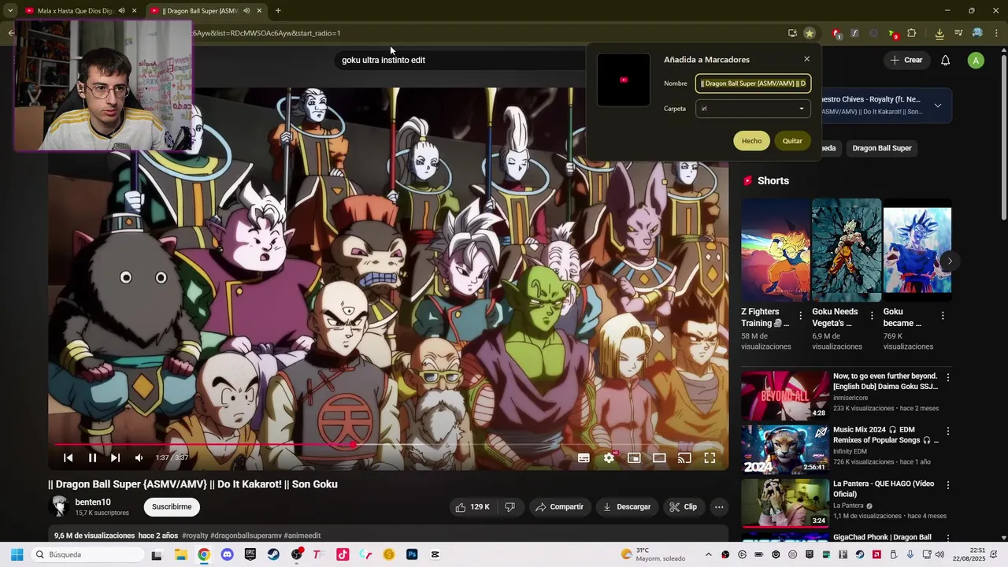1008x567 pixels.
Task: Open the Chrome extensions puzzle icon
Action: point(912,33)
